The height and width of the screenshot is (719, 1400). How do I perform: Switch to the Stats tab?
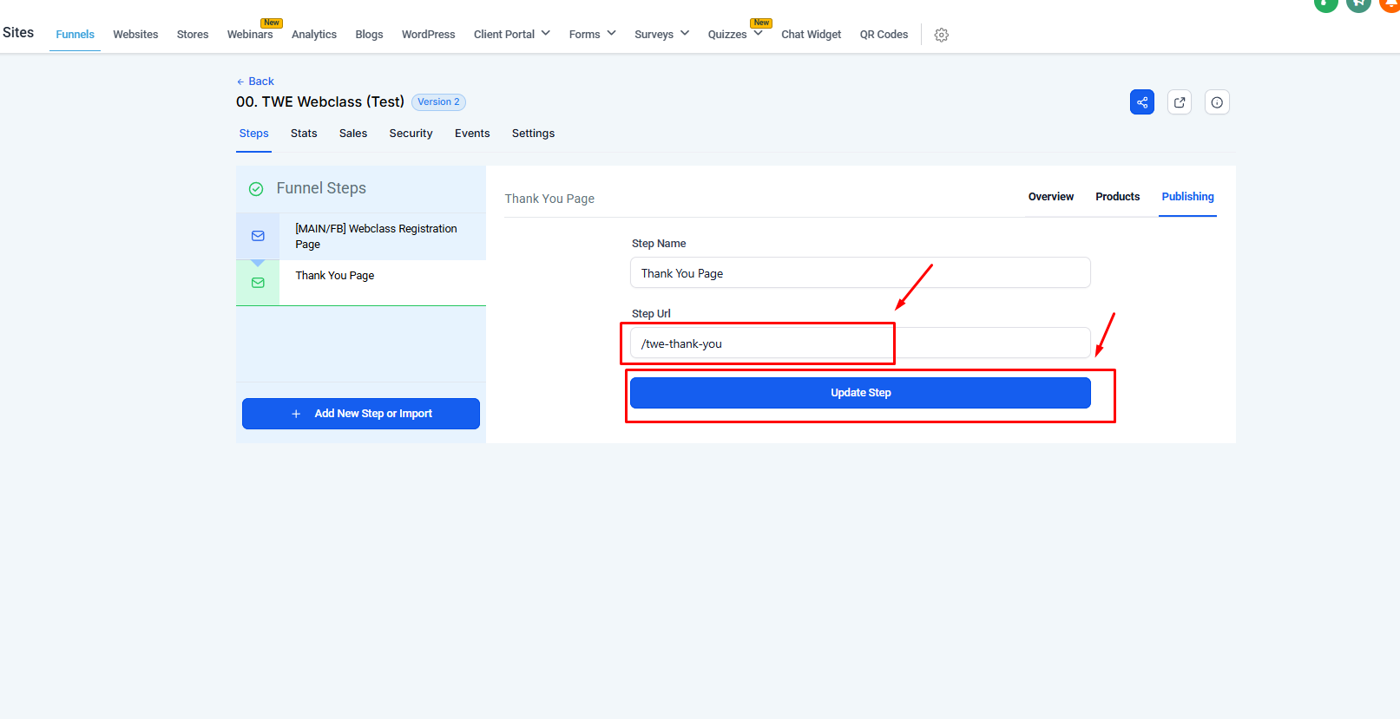click(x=304, y=134)
